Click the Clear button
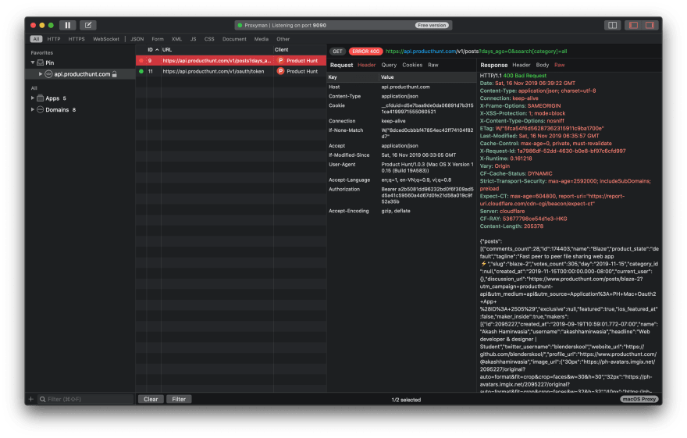The width and height of the screenshot is (687, 438). [151, 399]
